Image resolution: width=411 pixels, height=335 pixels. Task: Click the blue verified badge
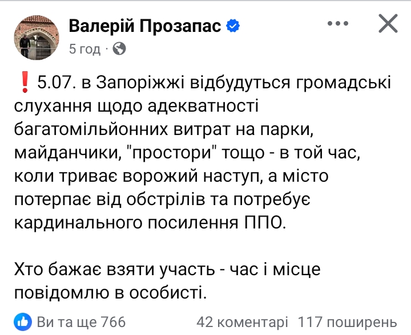pos(233,26)
